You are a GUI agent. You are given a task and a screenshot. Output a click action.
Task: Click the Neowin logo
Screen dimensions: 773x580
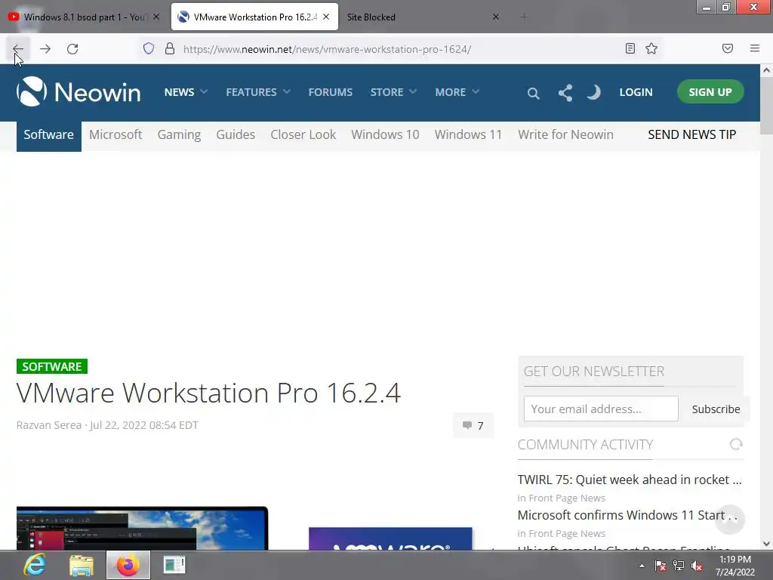(79, 91)
